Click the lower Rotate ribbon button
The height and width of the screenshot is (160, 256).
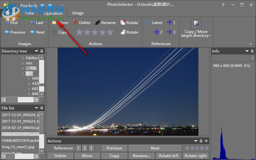pyautogui.click(x=129, y=32)
